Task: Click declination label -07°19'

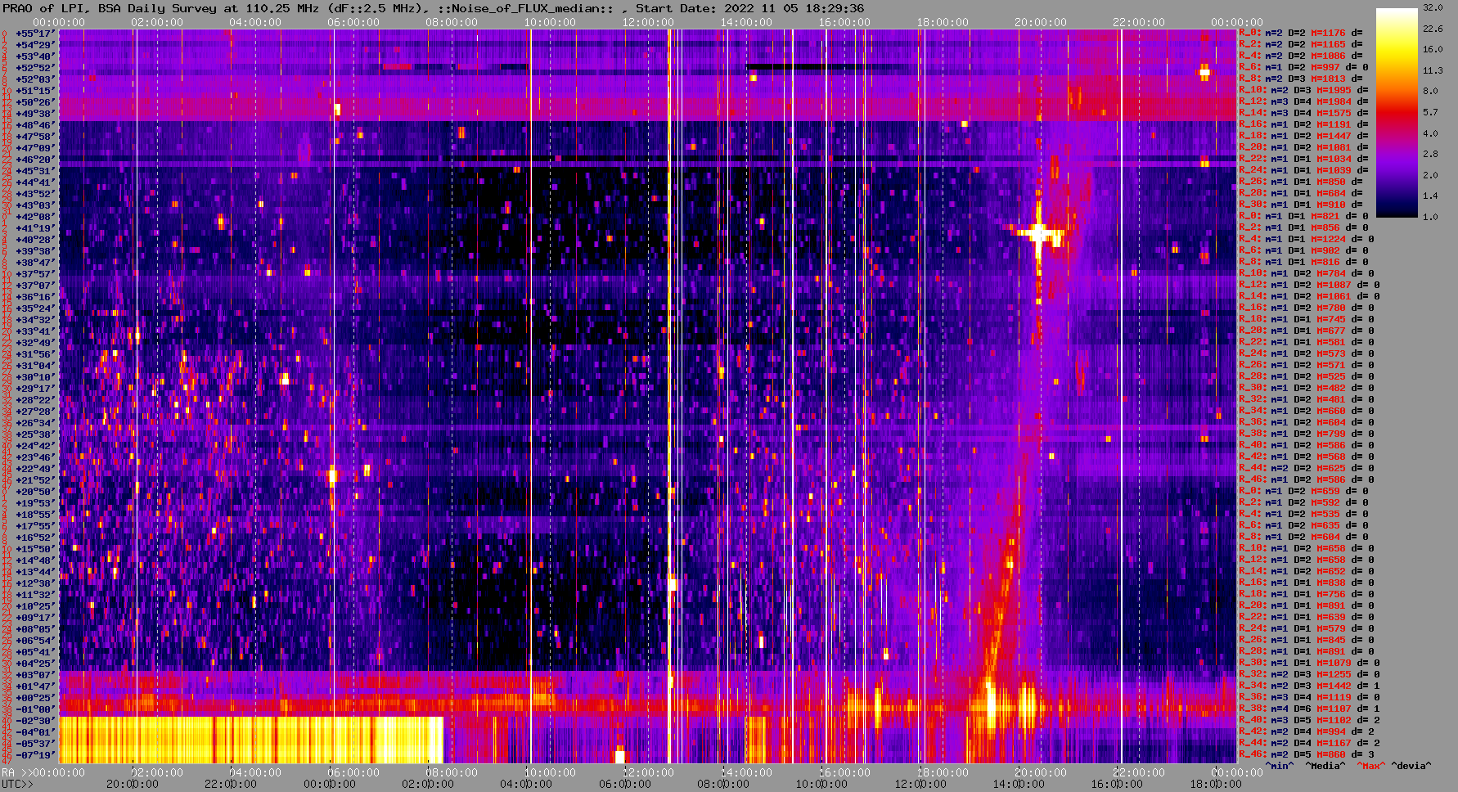Action: (35, 755)
